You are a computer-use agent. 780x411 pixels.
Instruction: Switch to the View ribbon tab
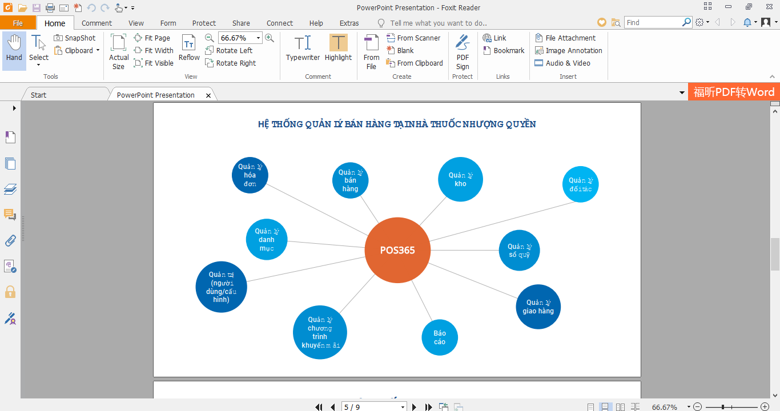click(x=136, y=23)
